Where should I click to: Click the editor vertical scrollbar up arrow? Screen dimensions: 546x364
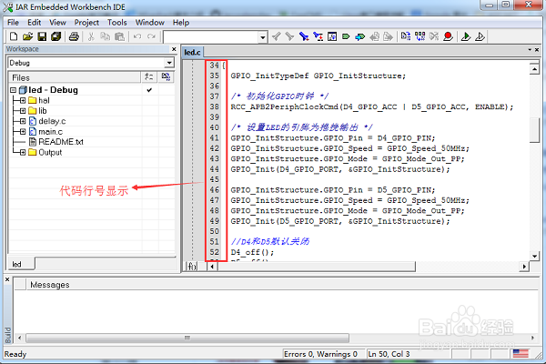534,69
